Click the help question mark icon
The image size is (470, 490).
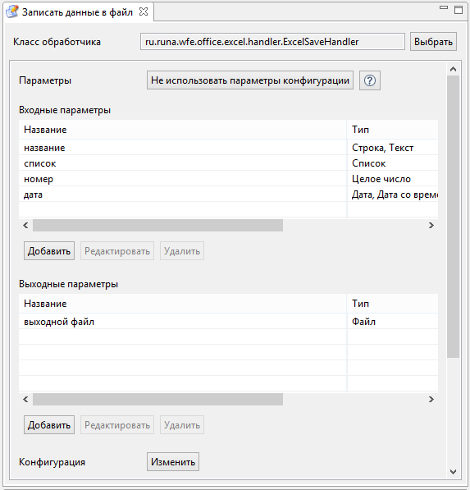370,80
